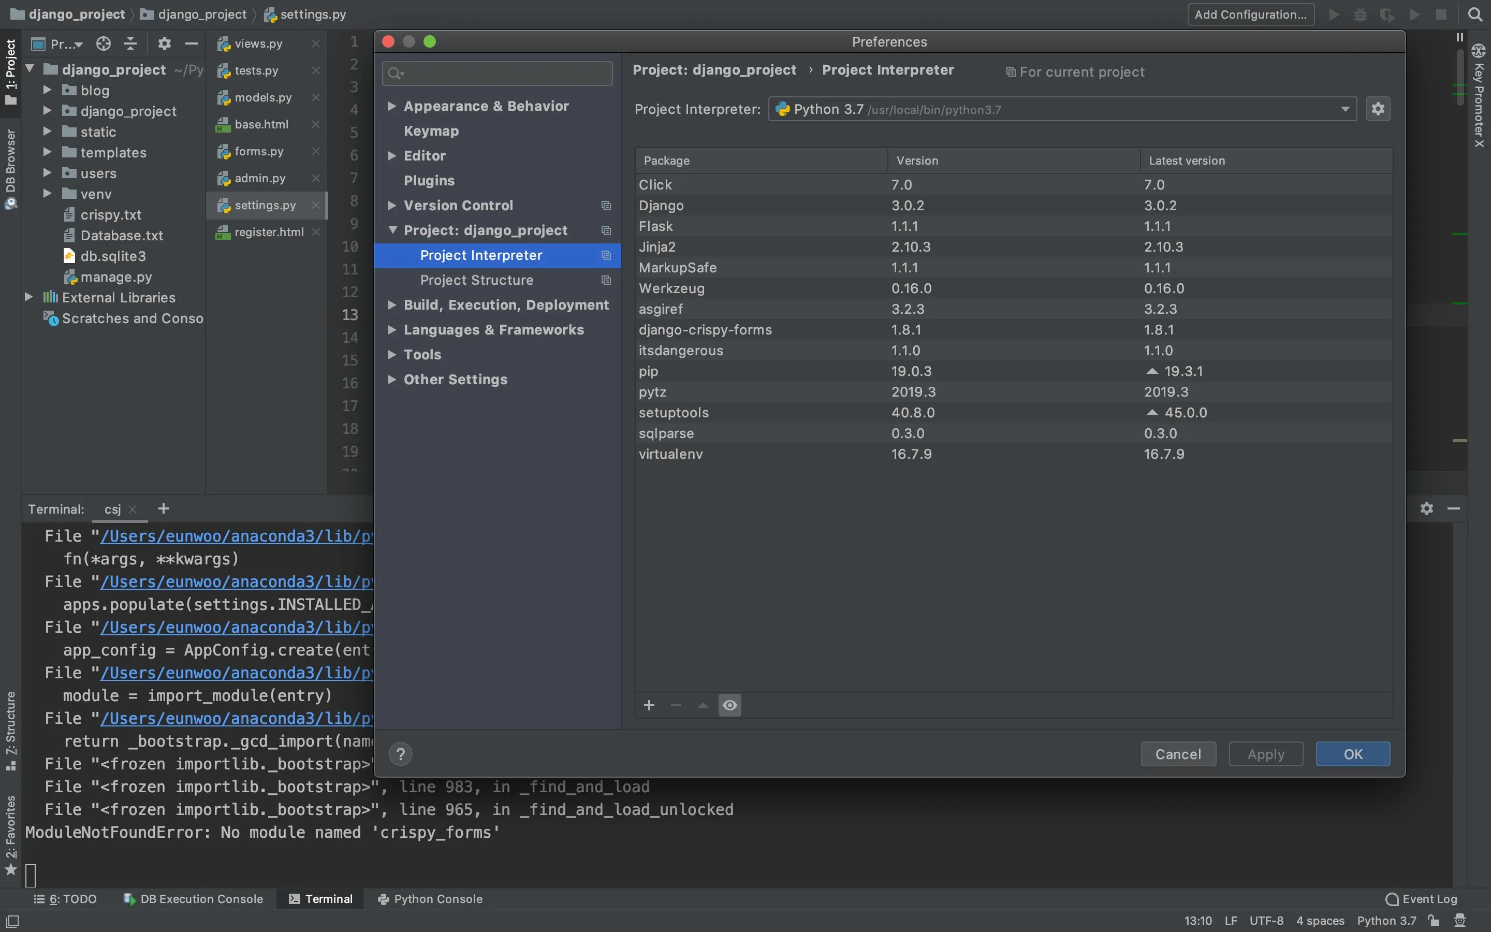Add a new terminal session tab
This screenshot has height=932, width=1491.
163,508
